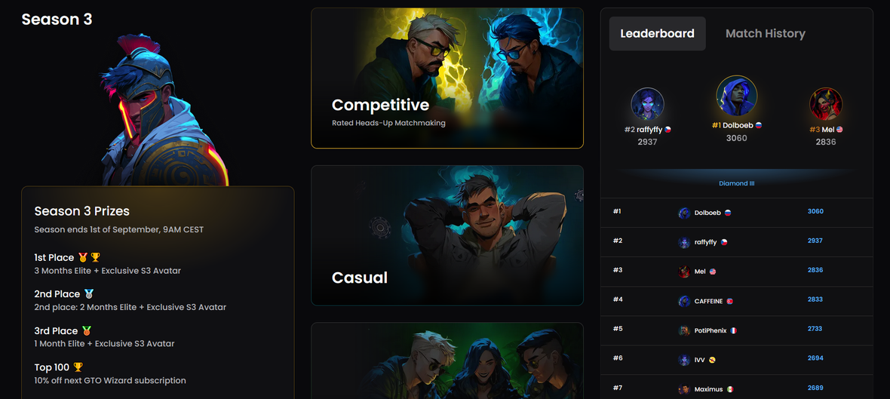Click raffyffy's #2 podium avatar

[x=647, y=104]
